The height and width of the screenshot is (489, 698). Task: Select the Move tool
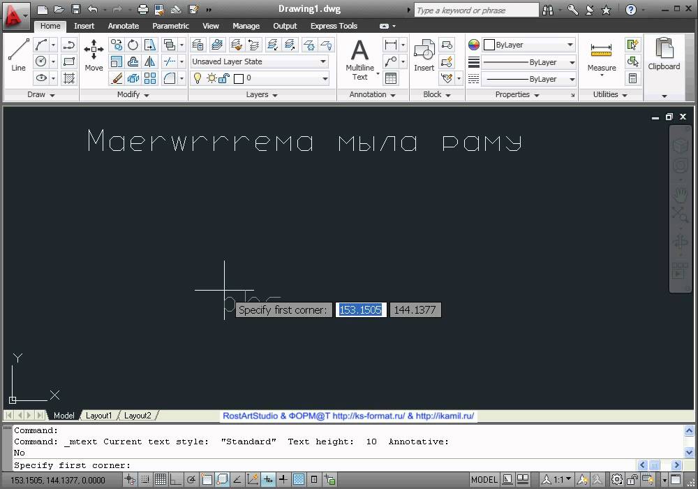pos(94,54)
